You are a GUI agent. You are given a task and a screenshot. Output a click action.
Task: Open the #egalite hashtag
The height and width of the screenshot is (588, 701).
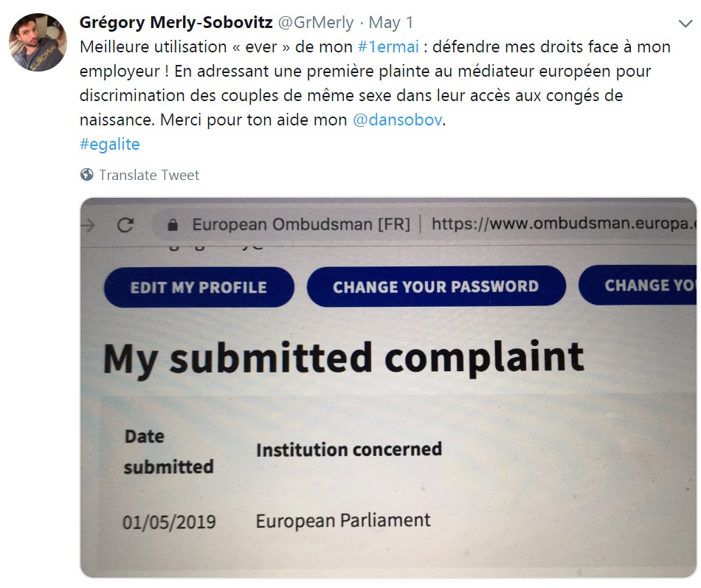[x=109, y=144]
